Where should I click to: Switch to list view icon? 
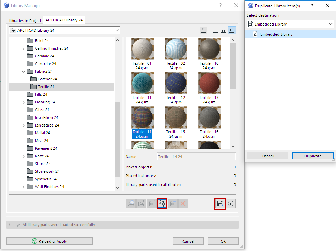[x=216, y=30]
